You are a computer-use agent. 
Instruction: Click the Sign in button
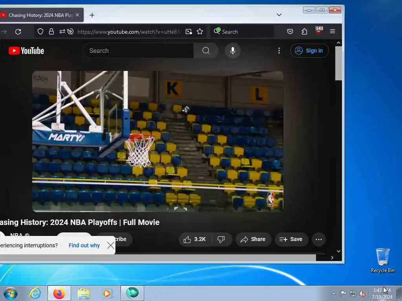coord(309,51)
